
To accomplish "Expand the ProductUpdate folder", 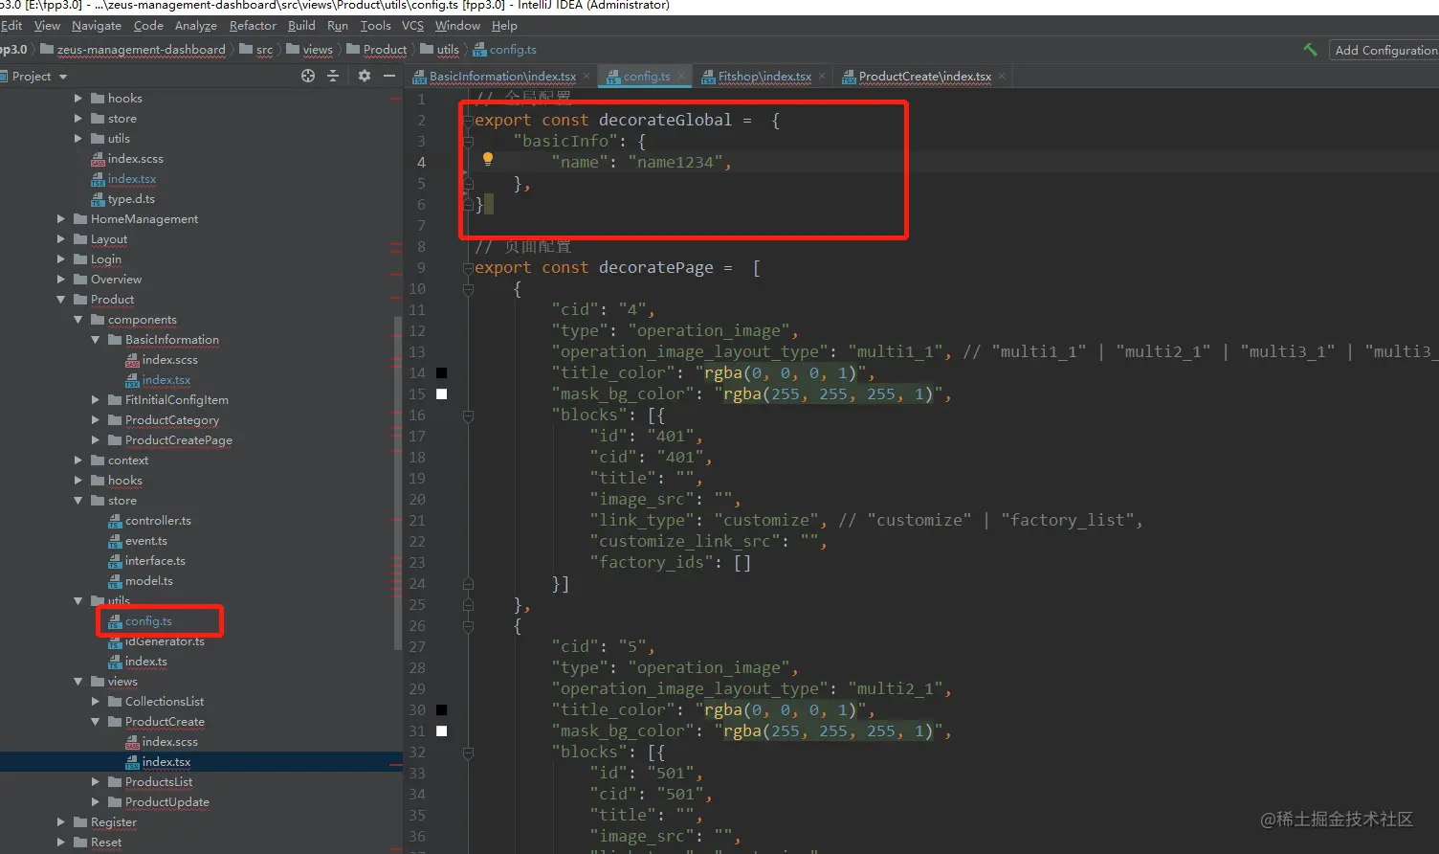I will (x=96, y=802).
